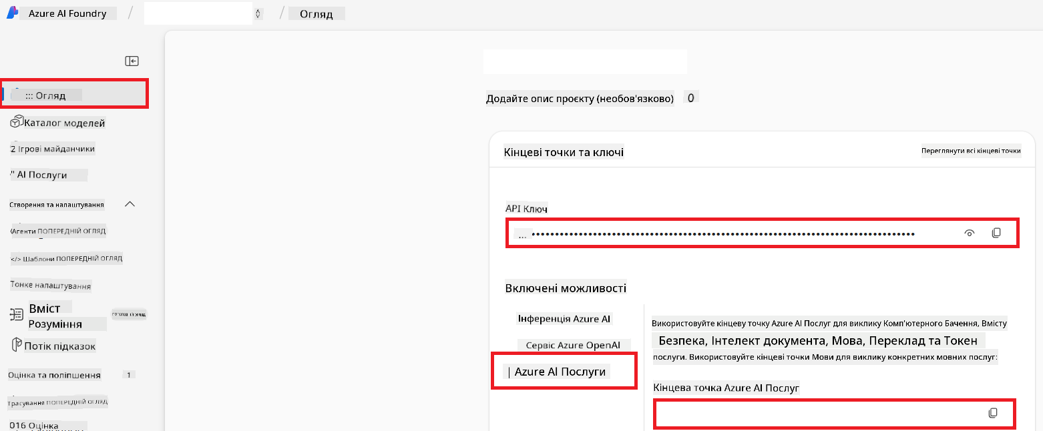Click the project description field
The height and width of the screenshot is (431, 1043).
tap(580, 99)
